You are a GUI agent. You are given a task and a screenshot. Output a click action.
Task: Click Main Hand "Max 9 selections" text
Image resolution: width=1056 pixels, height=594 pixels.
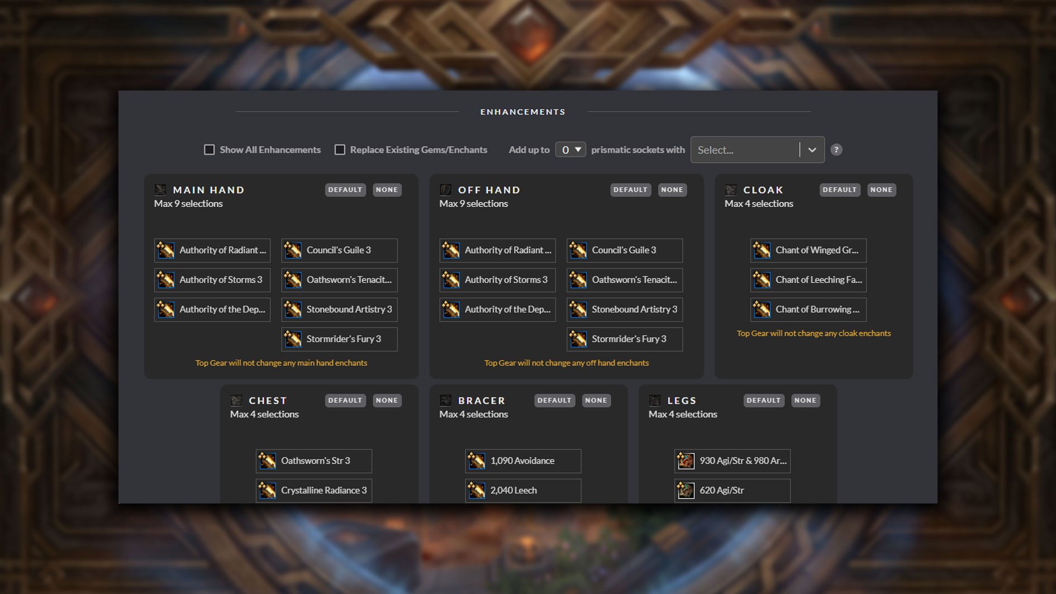tap(188, 204)
